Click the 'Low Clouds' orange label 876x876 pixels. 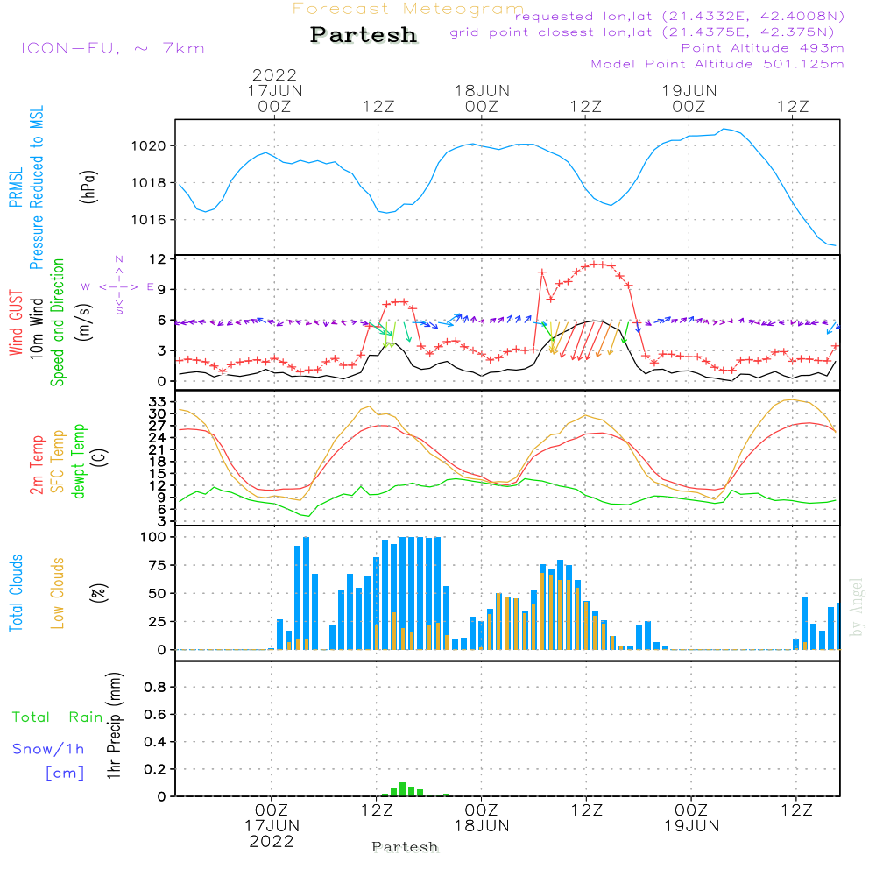(x=58, y=593)
